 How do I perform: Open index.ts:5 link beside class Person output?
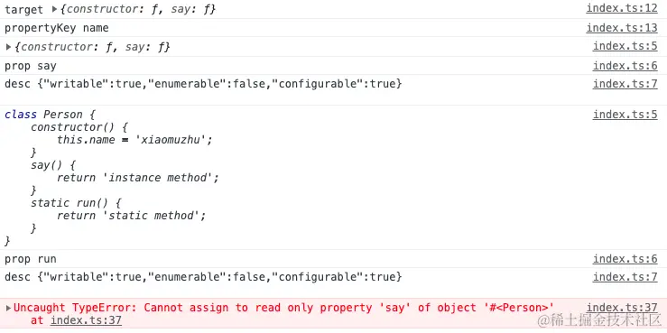coord(625,115)
